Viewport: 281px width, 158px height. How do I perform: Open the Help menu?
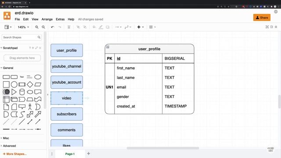tap(71, 19)
